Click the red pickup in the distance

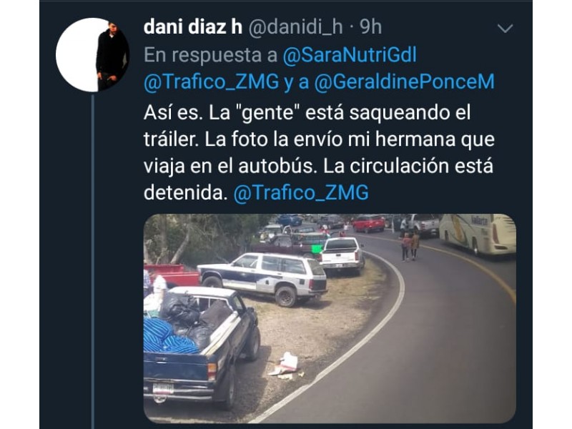point(368,223)
